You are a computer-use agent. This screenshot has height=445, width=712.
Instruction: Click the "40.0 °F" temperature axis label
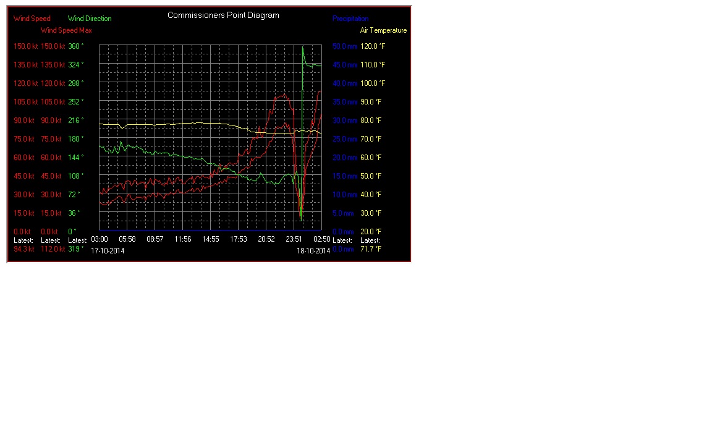click(x=371, y=195)
